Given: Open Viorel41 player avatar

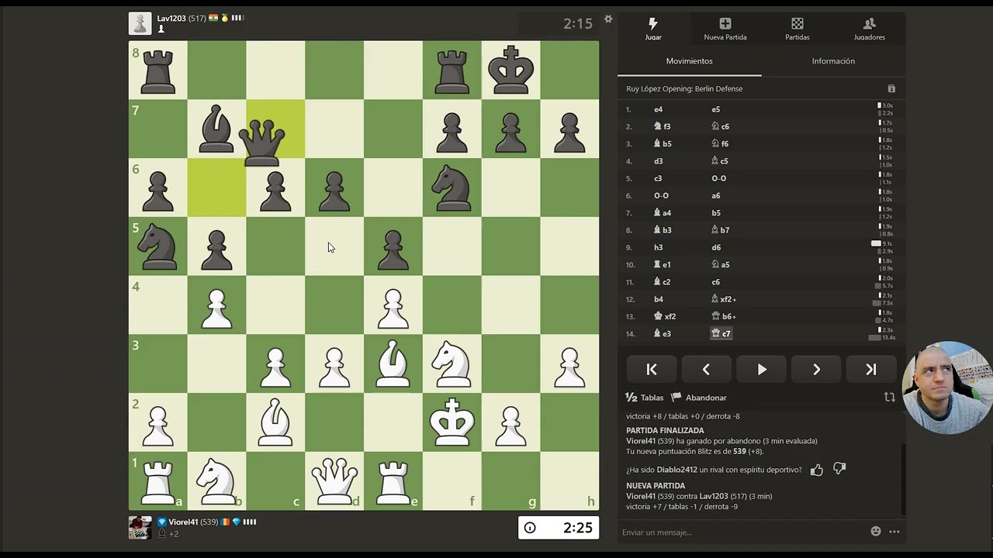Looking at the screenshot, I should 140,527.
